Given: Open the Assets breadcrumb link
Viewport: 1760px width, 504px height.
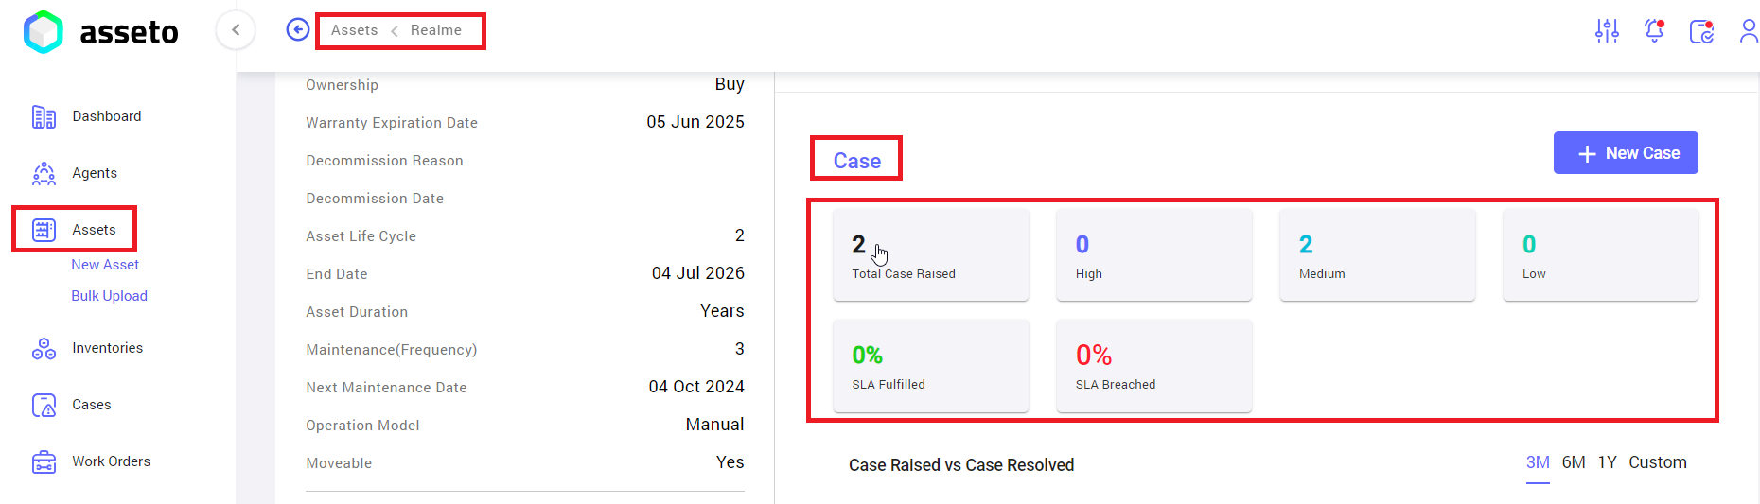Looking at the screenshot, I should [354, 30].
